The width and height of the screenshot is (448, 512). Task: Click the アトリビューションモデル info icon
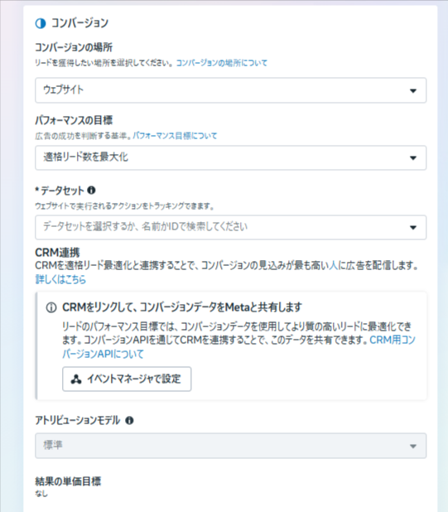pos(129,421)
